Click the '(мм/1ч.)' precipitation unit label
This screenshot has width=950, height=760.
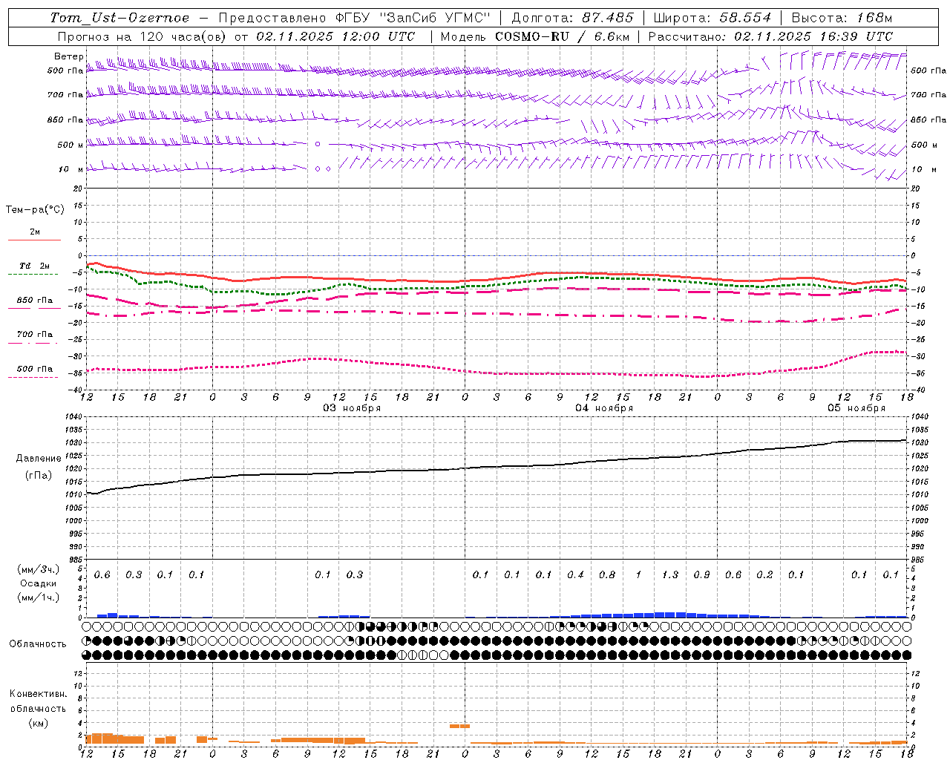tap(39, 597)
